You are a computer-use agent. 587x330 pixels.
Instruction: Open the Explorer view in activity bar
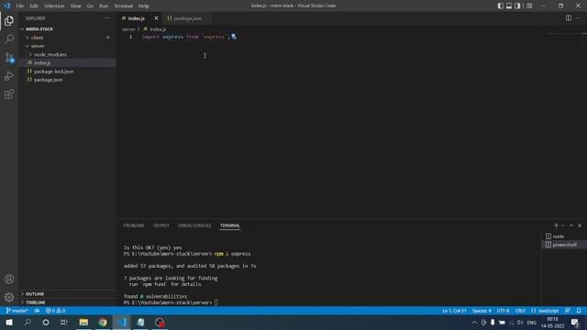pyautogui.click(x=9, y=20)
